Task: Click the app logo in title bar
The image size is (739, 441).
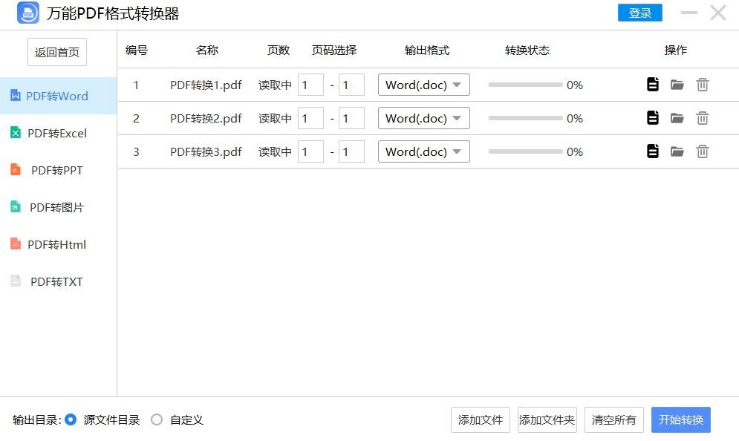Action: click(28, 13)
